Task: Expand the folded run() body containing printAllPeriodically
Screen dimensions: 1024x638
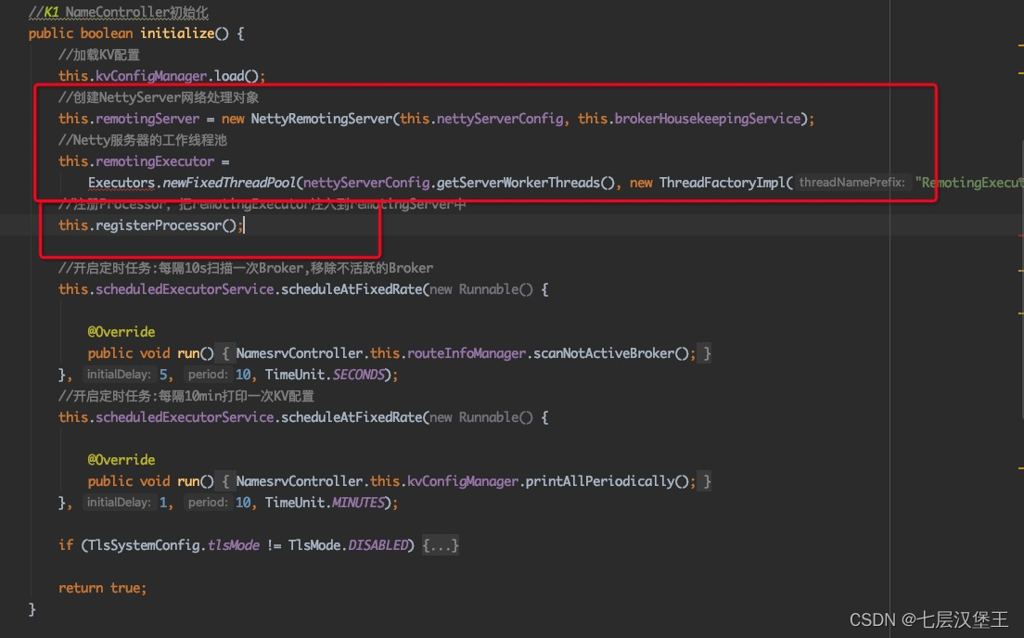Action: [225, 481]
